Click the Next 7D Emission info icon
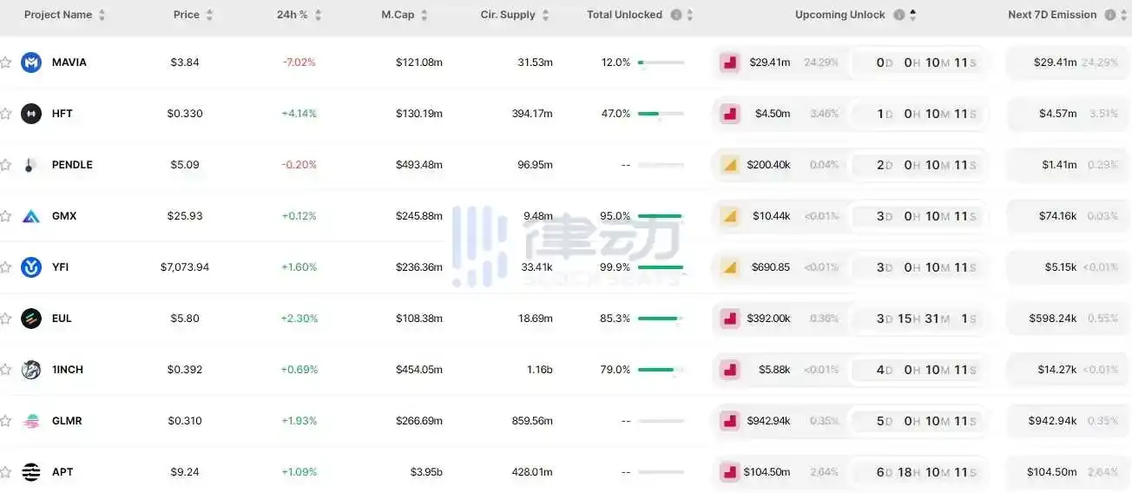 click(x=1110, y=15)
